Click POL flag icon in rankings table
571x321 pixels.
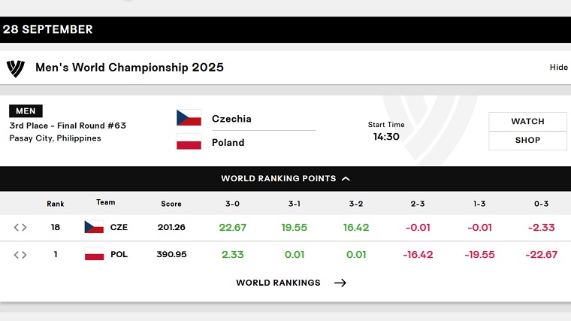pyautogui.click(x=94, y=254)
